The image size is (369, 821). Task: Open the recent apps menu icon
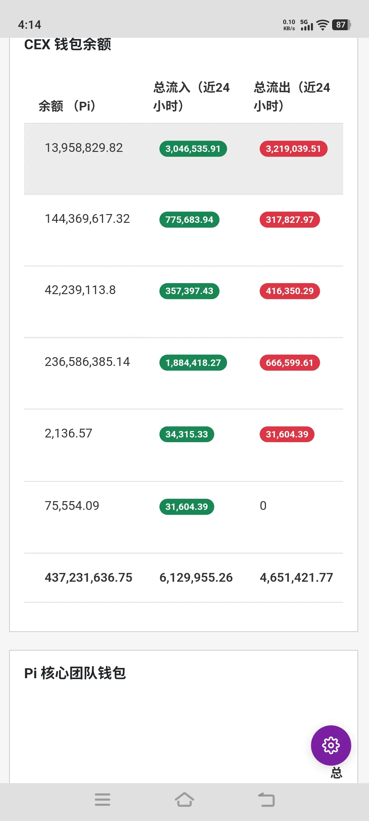point(102,799)
